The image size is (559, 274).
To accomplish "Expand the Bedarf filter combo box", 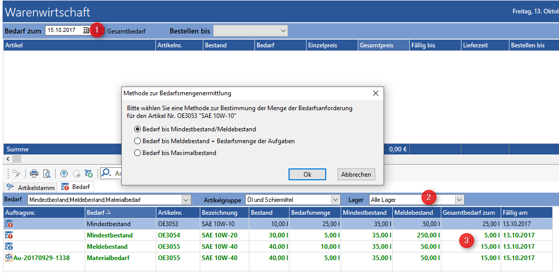I will point(186,200).
